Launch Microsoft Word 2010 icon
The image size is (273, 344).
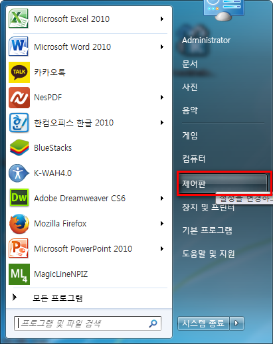[19, 46]
